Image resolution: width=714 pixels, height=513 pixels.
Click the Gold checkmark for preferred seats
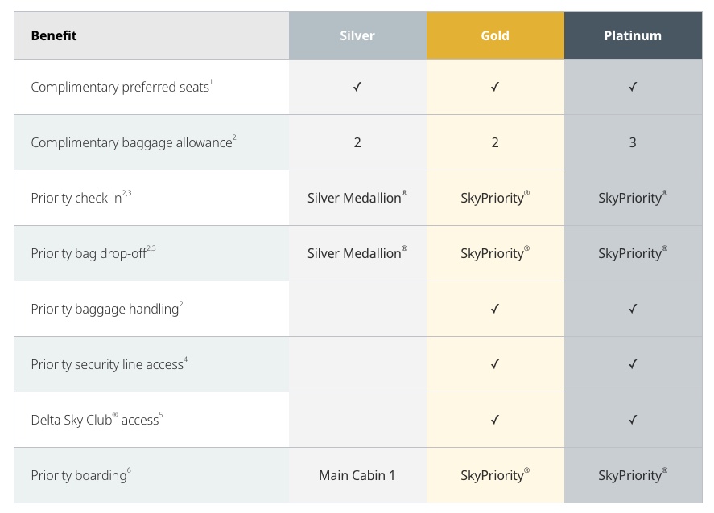[495, 87]
